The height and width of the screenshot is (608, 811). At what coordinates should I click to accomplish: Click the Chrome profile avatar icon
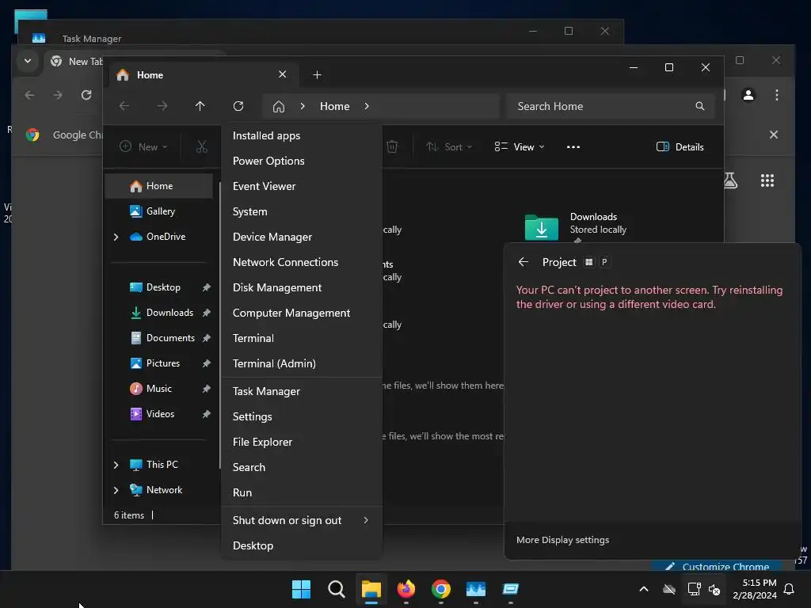(x=748, y=95)
